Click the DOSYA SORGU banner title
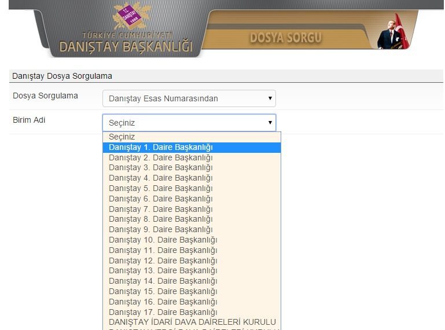 [285, 38]
